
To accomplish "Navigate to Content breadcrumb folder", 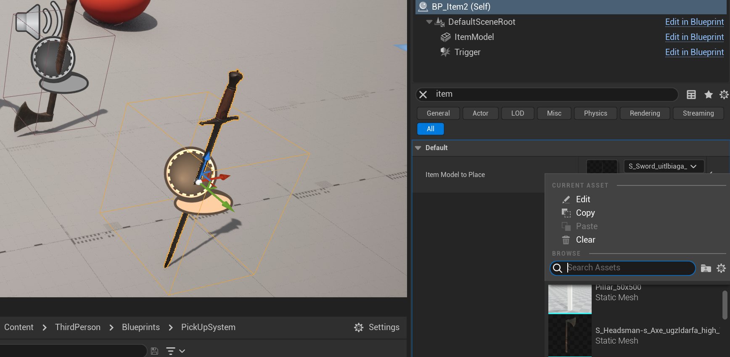I will tap(19, 327).
